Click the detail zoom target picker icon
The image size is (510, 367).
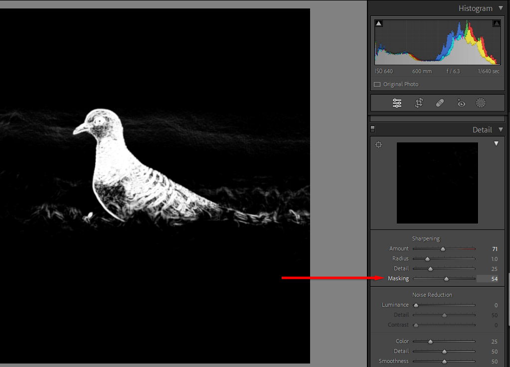click(379, 145)
